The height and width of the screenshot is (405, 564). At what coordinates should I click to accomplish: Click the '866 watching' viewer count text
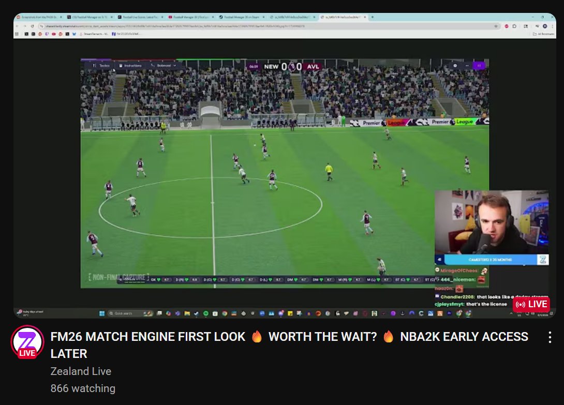[83, 388]
